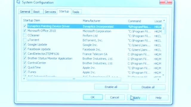Enable the CCleaner startup checkbox

tap(24, 35)
